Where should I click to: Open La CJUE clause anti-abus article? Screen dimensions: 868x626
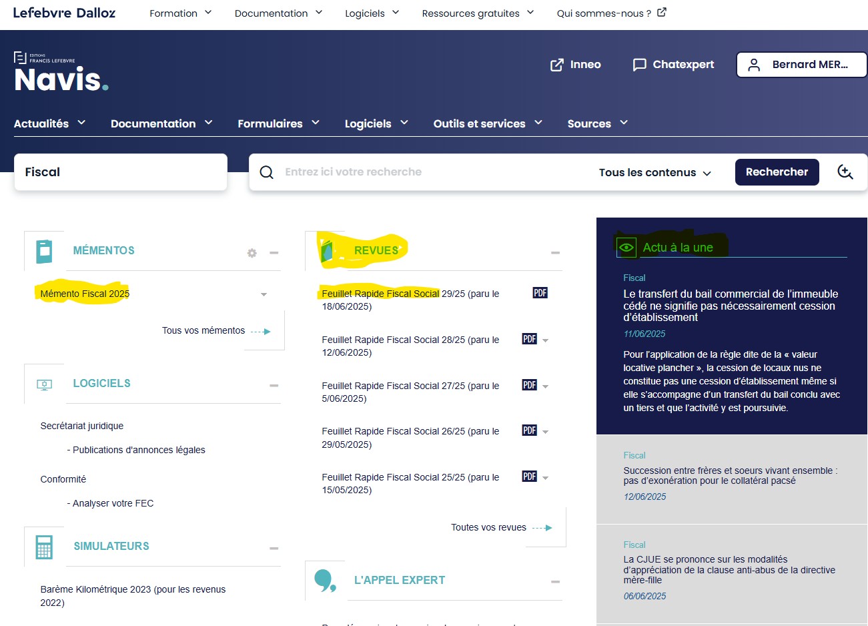tap(729, 570)
